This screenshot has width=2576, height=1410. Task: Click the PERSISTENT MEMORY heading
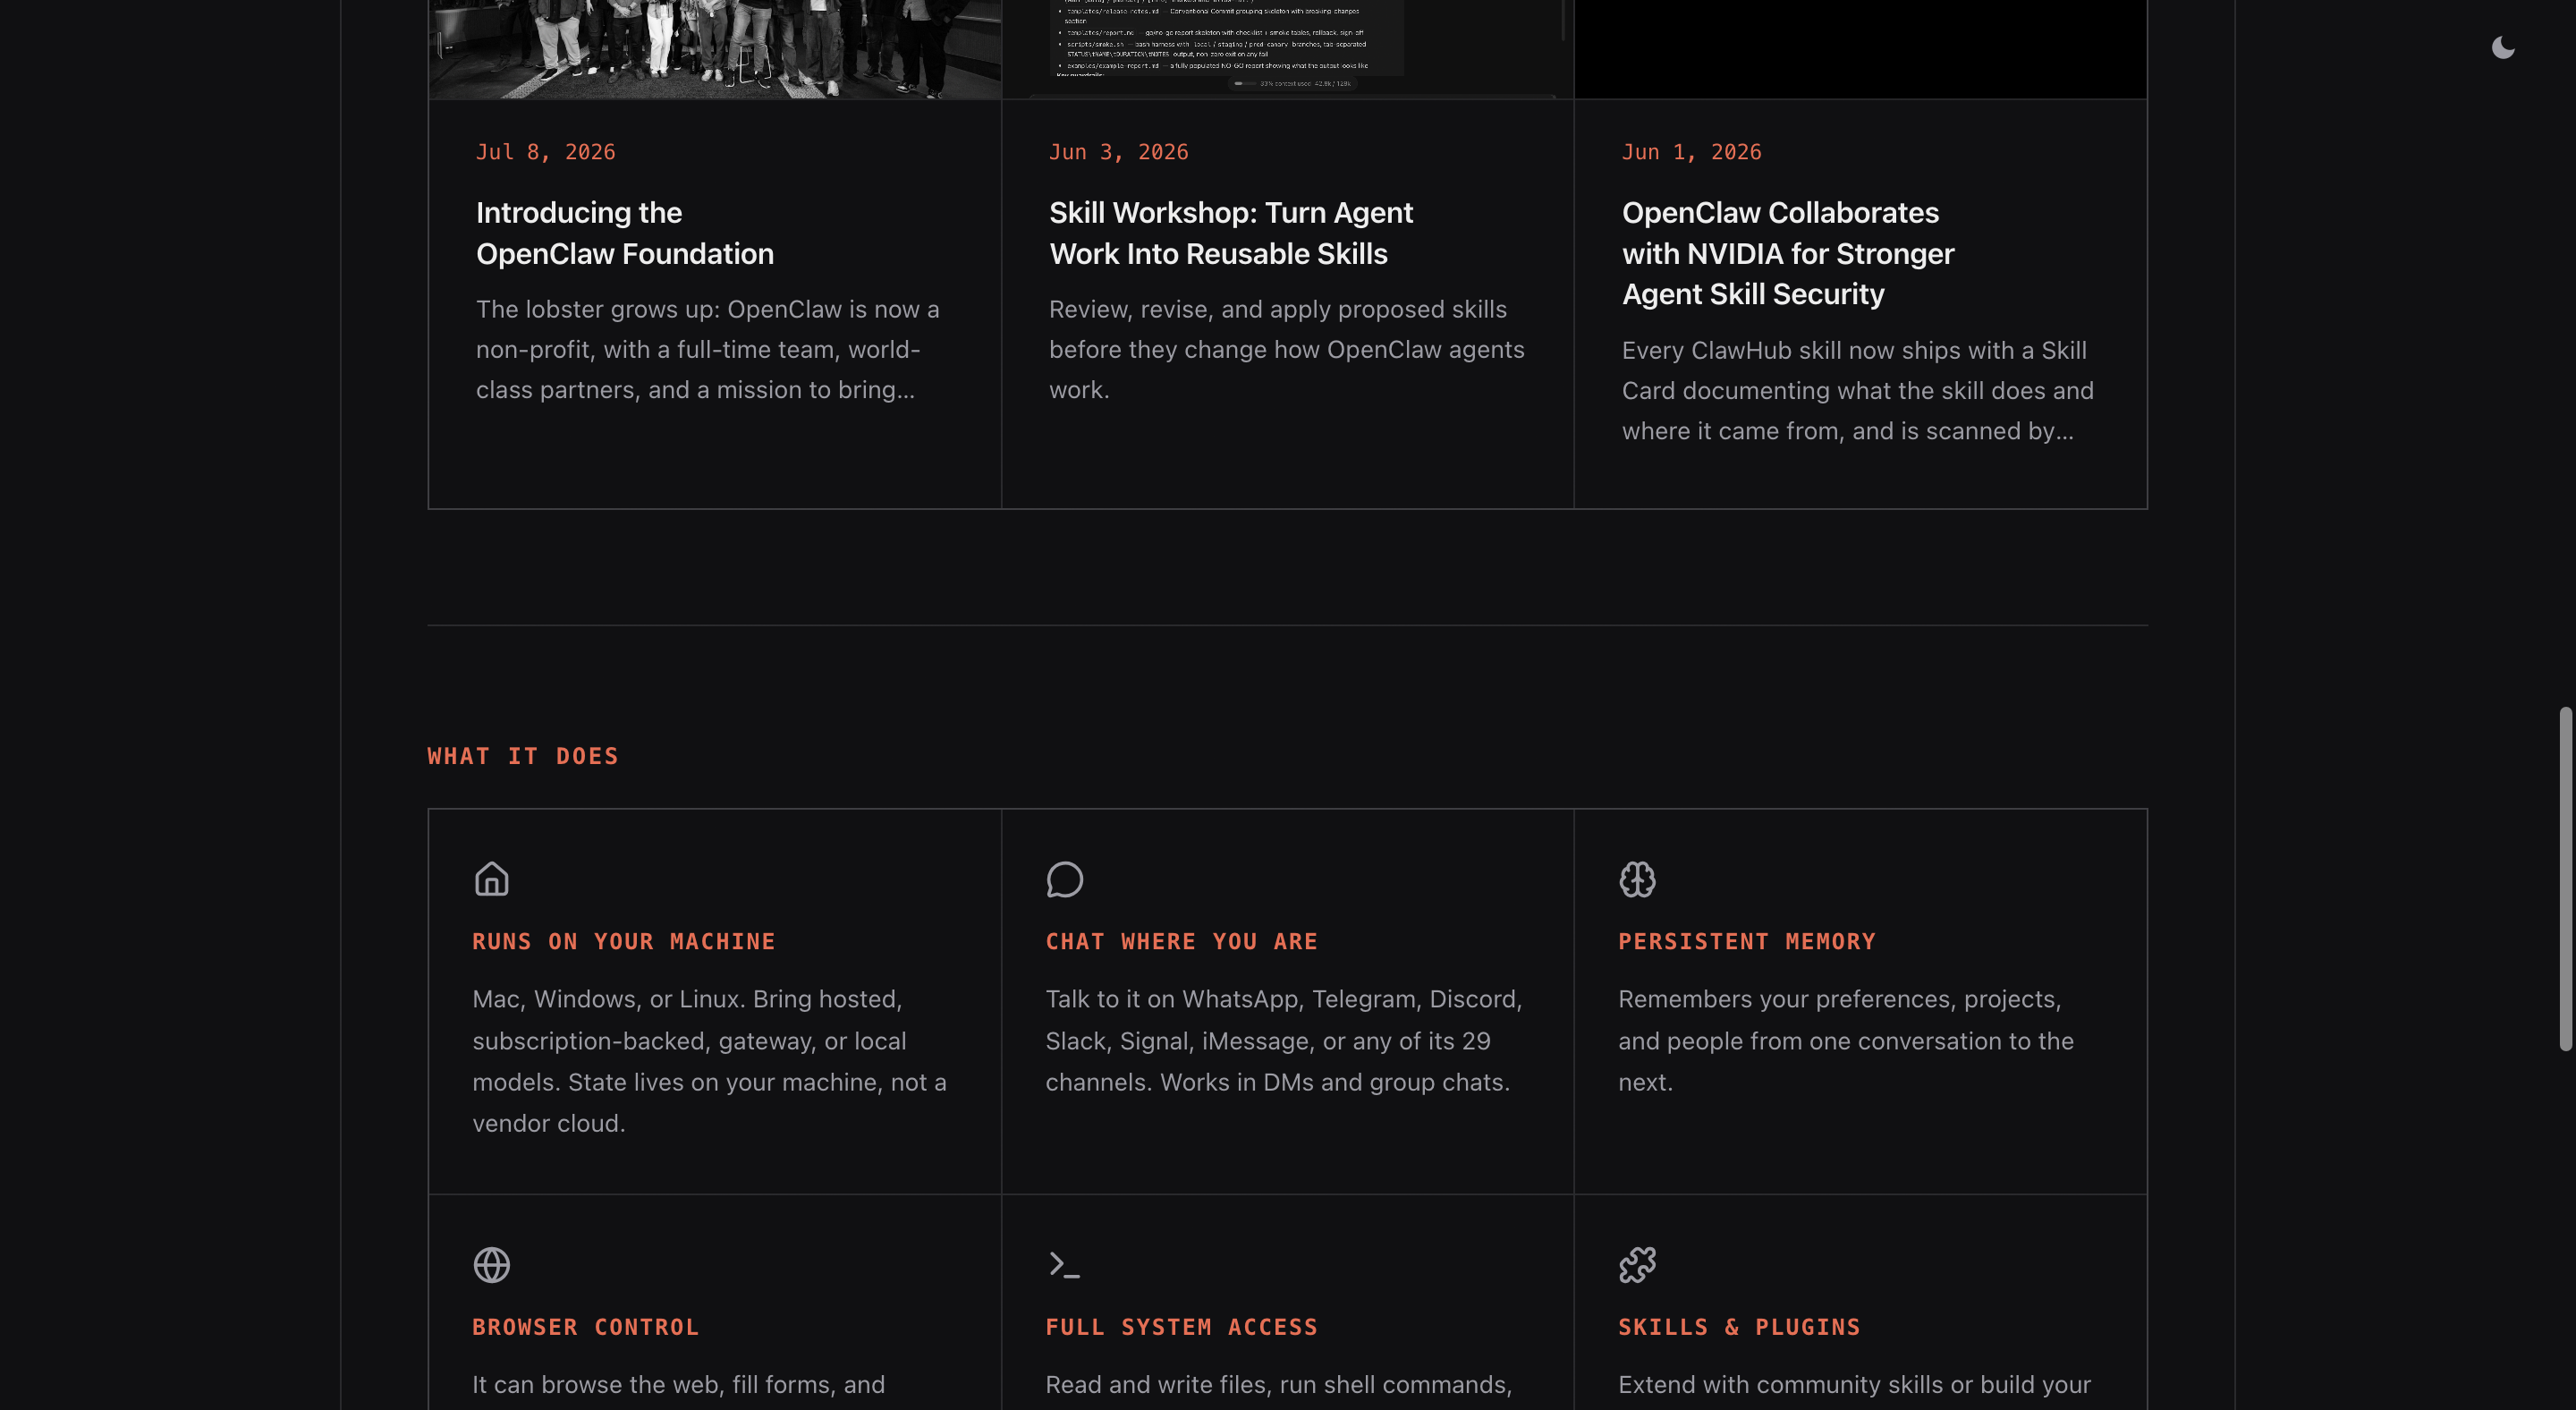click(1747, 942)
